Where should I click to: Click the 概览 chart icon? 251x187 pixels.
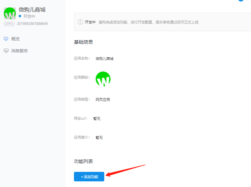(x=6, y=39)
